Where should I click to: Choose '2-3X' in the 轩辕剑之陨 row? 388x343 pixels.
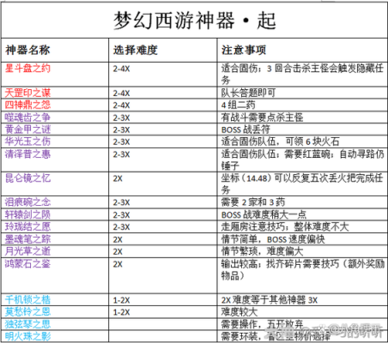121,215
